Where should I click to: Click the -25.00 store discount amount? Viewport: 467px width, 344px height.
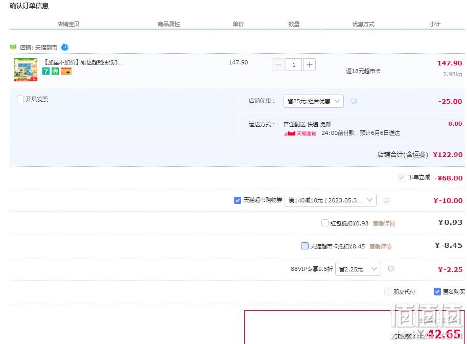tap(450, 101)
